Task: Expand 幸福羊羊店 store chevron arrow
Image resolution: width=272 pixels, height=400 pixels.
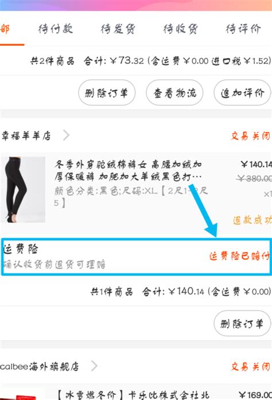Action: (x=66, y=135)
